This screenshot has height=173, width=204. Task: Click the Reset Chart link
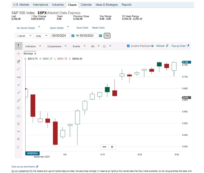point(98,28)
